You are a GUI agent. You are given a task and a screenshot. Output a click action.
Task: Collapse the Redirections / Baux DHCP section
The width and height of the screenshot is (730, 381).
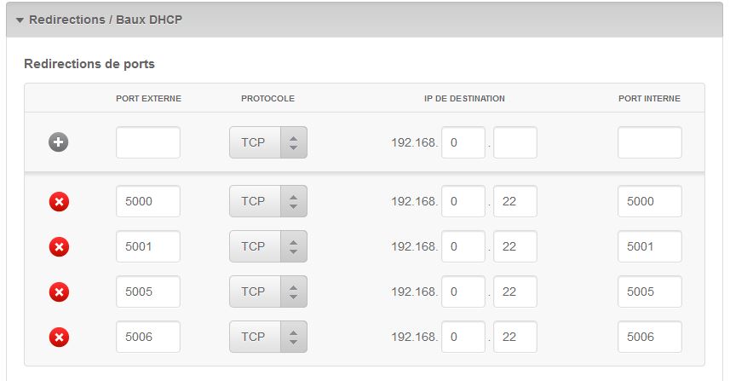point(20,20)
